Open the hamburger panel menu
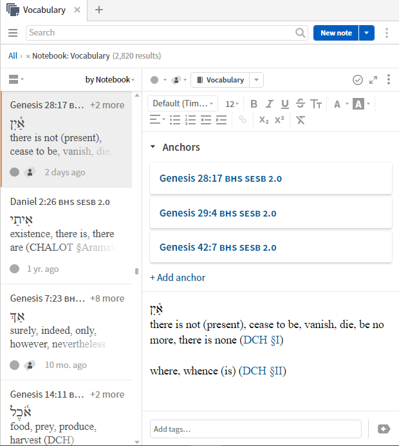The height and width of the screenshot is (446, 399). coord(13,33)
